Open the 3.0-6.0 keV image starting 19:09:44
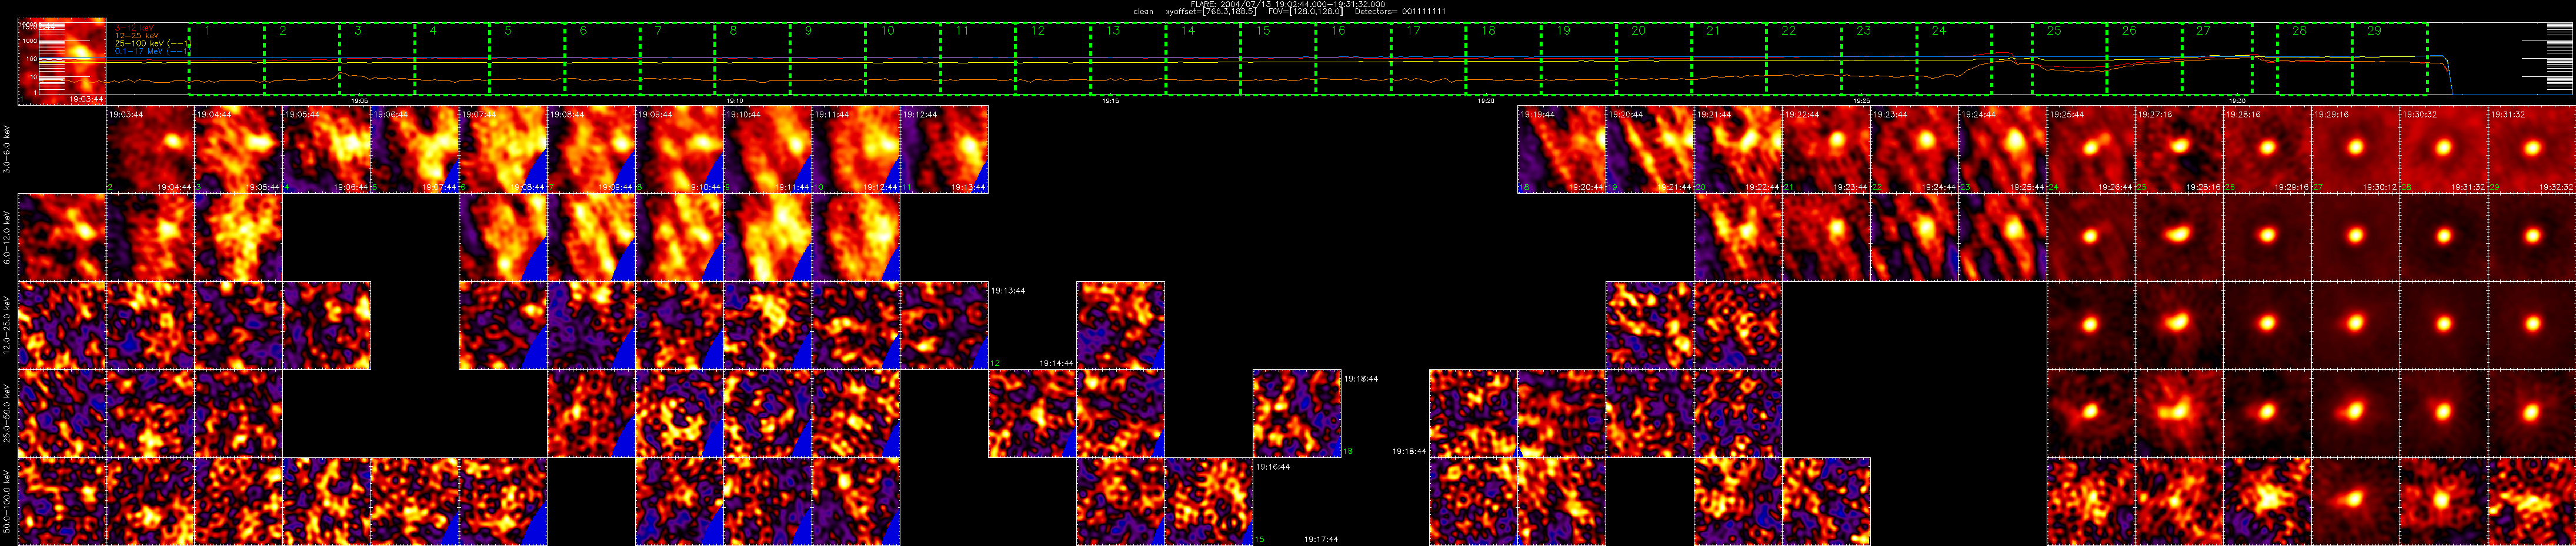The width and height of the screenshot is (2576, 546). [678, 149]
